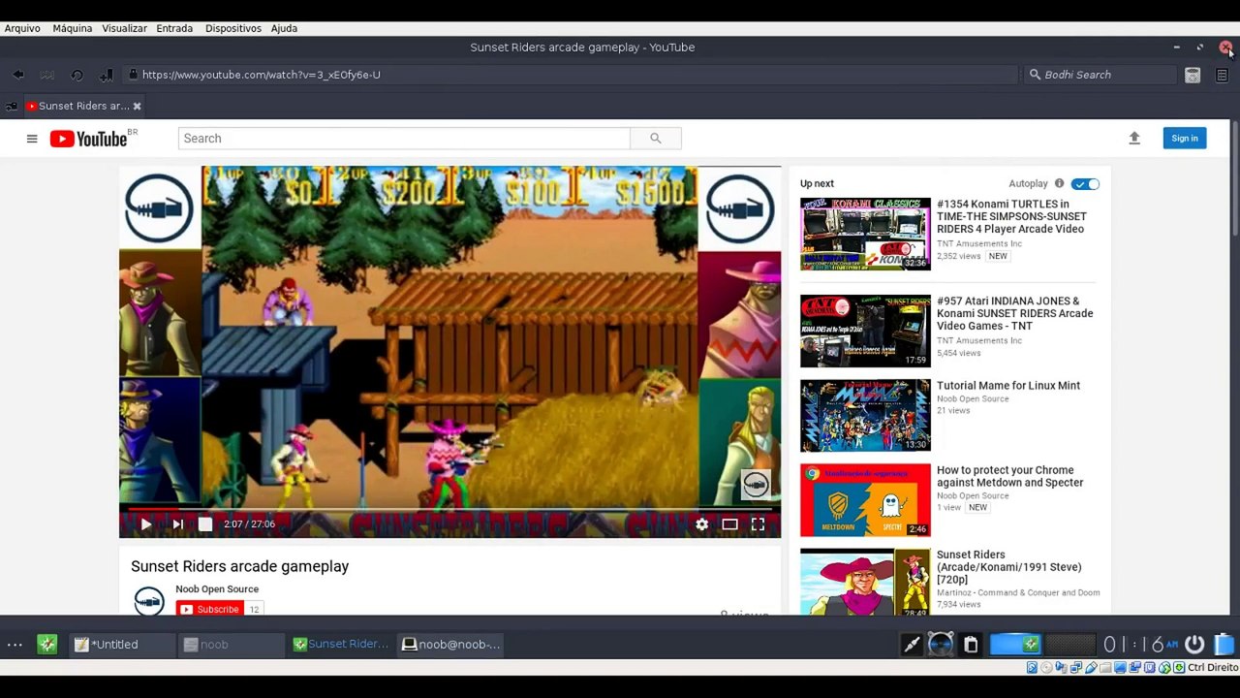Go back in browser history
This screenshot has width=1240, height=698.
18,75
